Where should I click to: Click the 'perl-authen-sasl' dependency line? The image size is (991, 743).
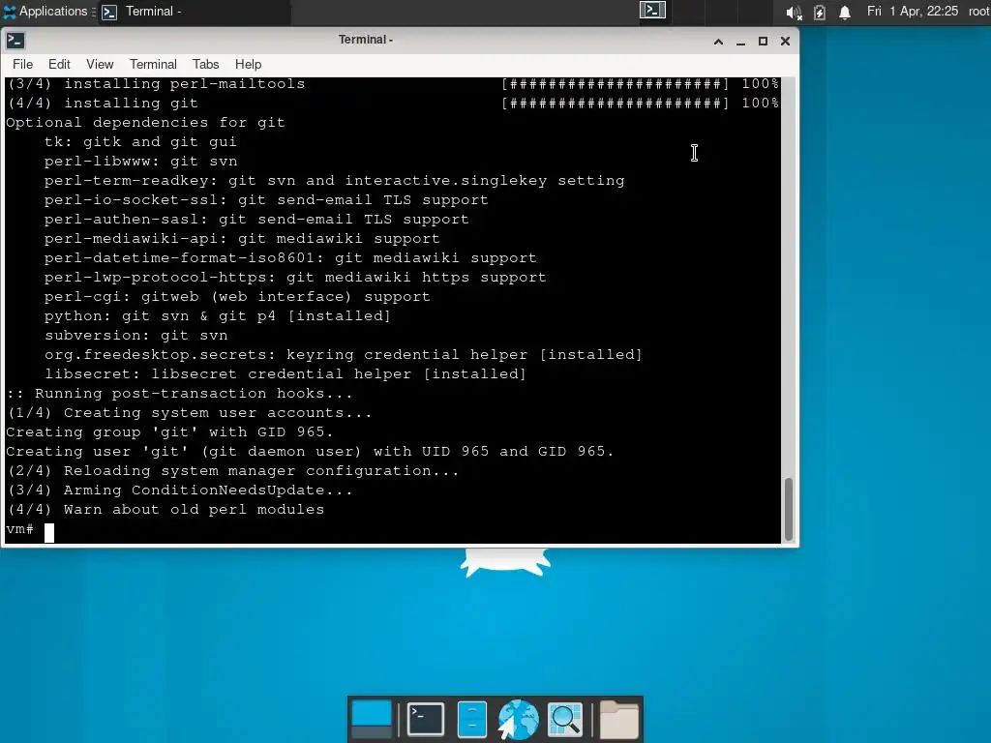pos(256,220)
